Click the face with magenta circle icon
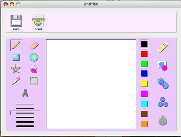181x137 pixels. [163, 66]
